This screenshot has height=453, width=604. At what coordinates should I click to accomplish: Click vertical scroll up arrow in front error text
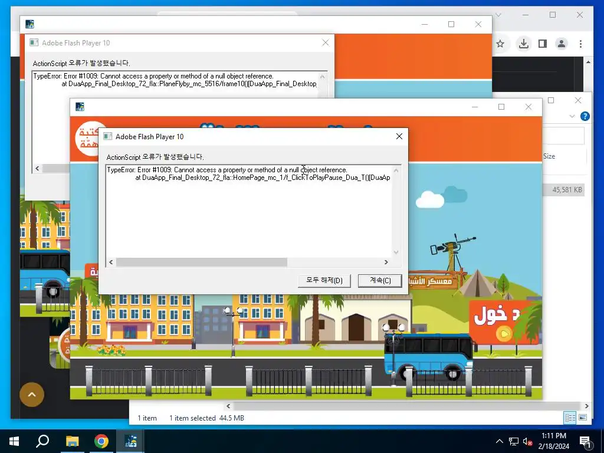pyautogui.click(x=396, y=170)
